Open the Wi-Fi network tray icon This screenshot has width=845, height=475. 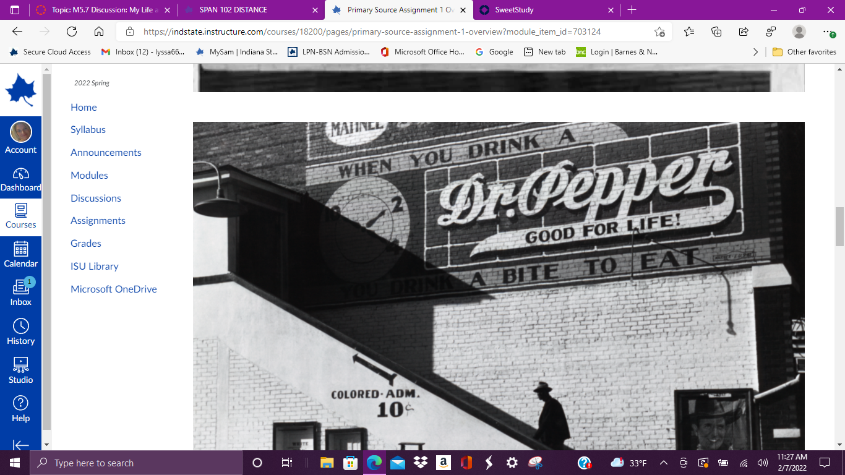[744, 463]
